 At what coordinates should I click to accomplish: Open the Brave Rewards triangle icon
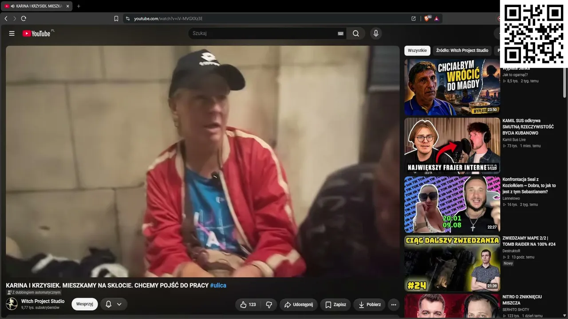point(437,19)
